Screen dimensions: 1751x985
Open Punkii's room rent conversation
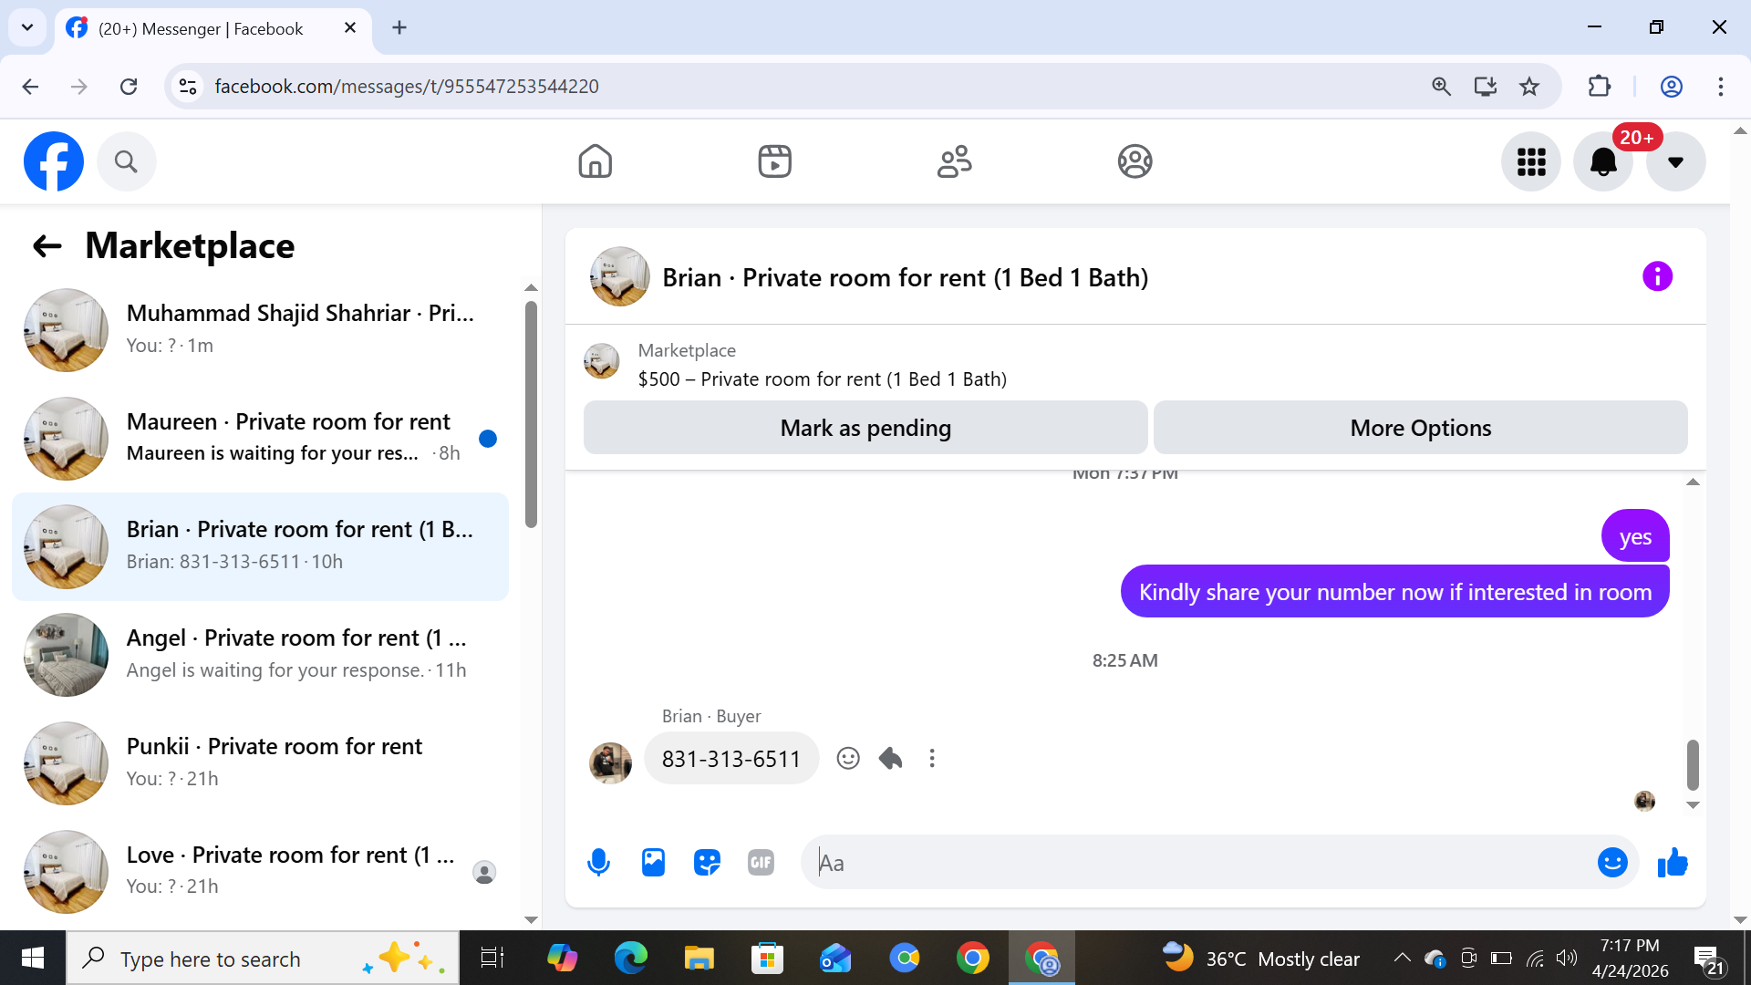pyautogui.click(x=260, y=763)
